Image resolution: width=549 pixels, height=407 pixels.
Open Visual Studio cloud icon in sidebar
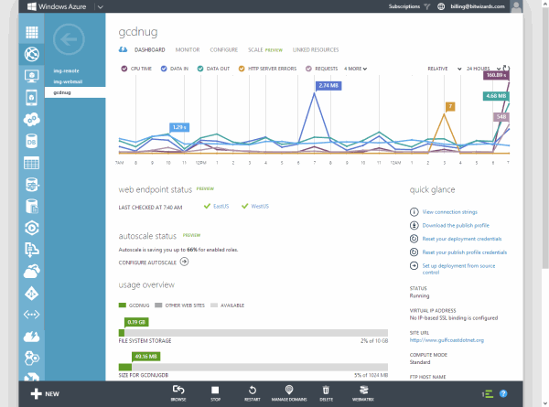click(x=31, y=272)
